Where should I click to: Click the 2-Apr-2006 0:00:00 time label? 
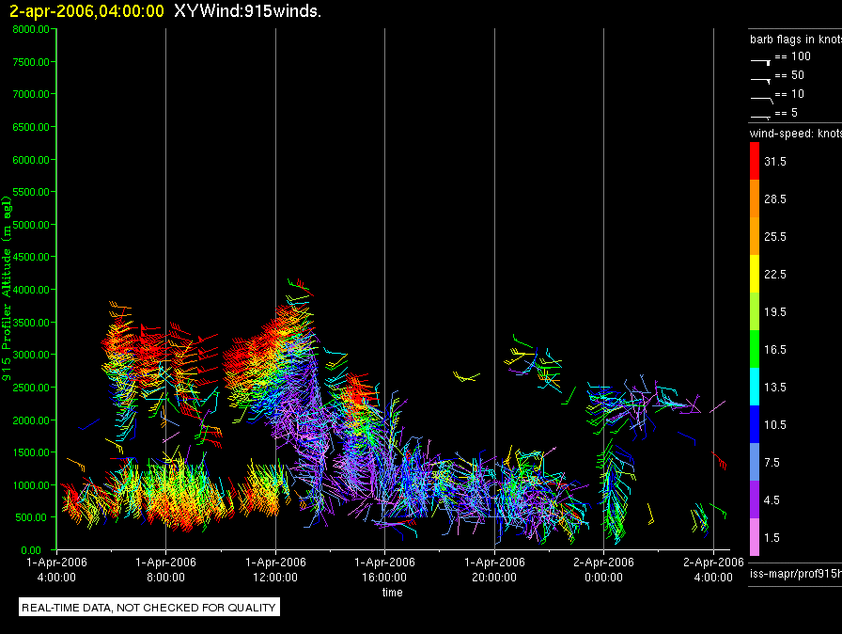coord(603,569)
